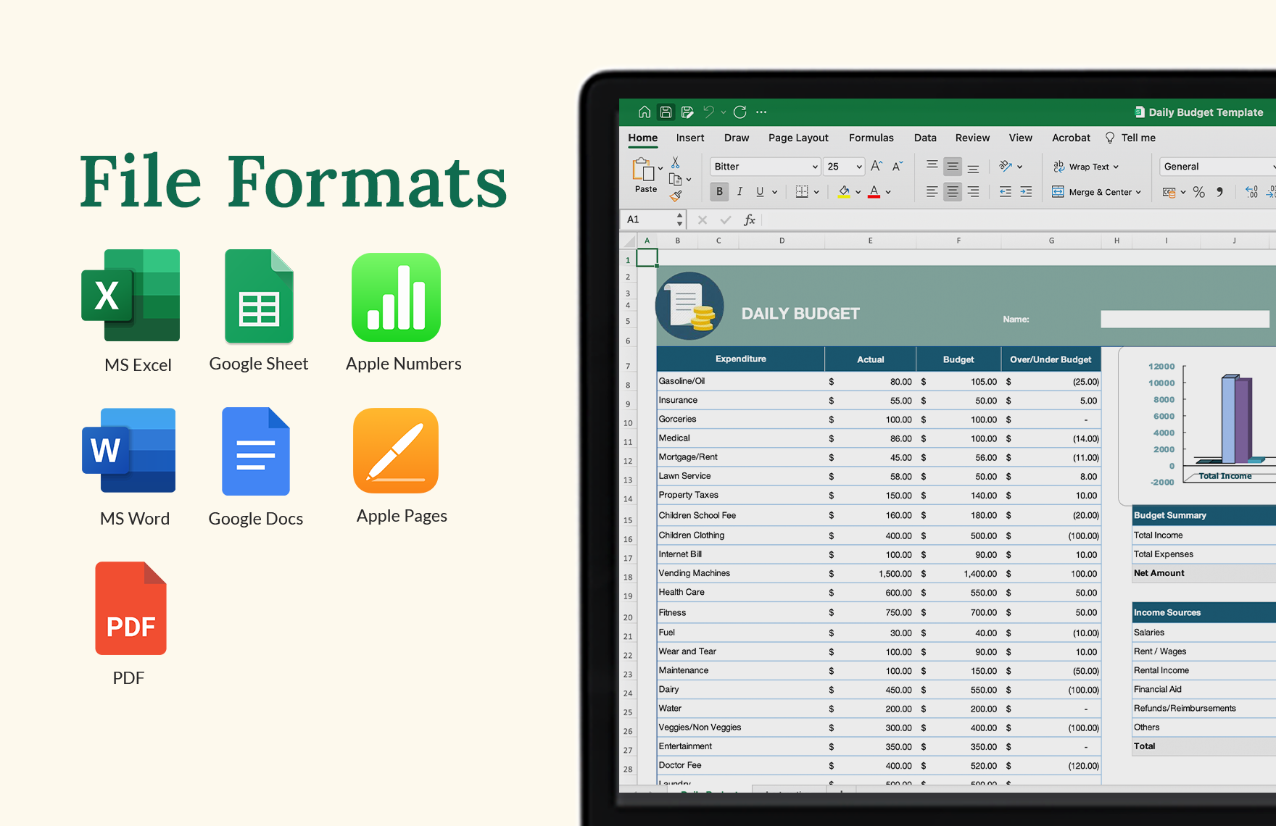Click the Home icon in Excel title bar
The width and height of the screenshot is (1276, 826).
point(644,112)
